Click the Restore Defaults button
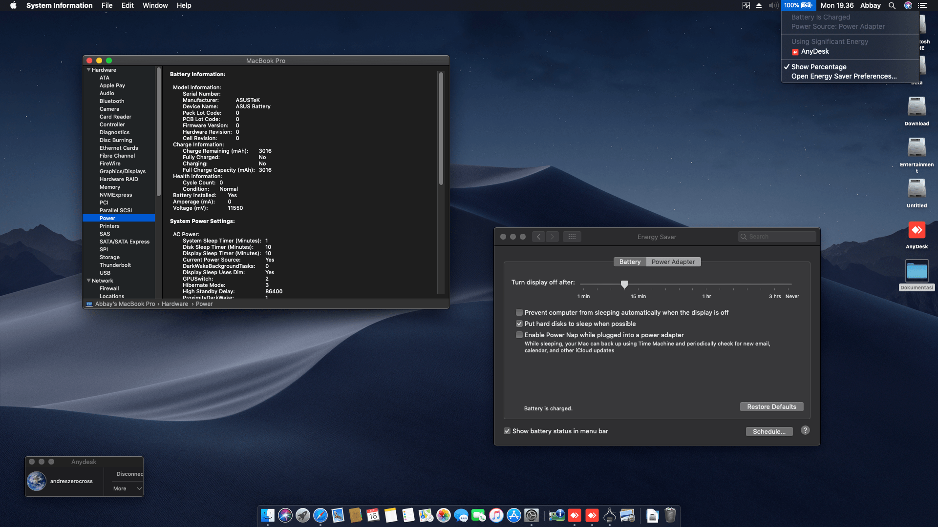The image size is (938, 527). click(x=771, y=406)
